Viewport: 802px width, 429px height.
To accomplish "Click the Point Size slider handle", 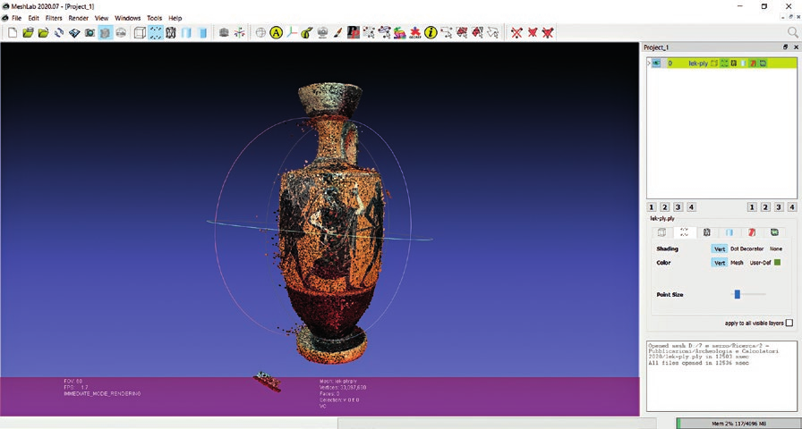I will tap(737, 294).
